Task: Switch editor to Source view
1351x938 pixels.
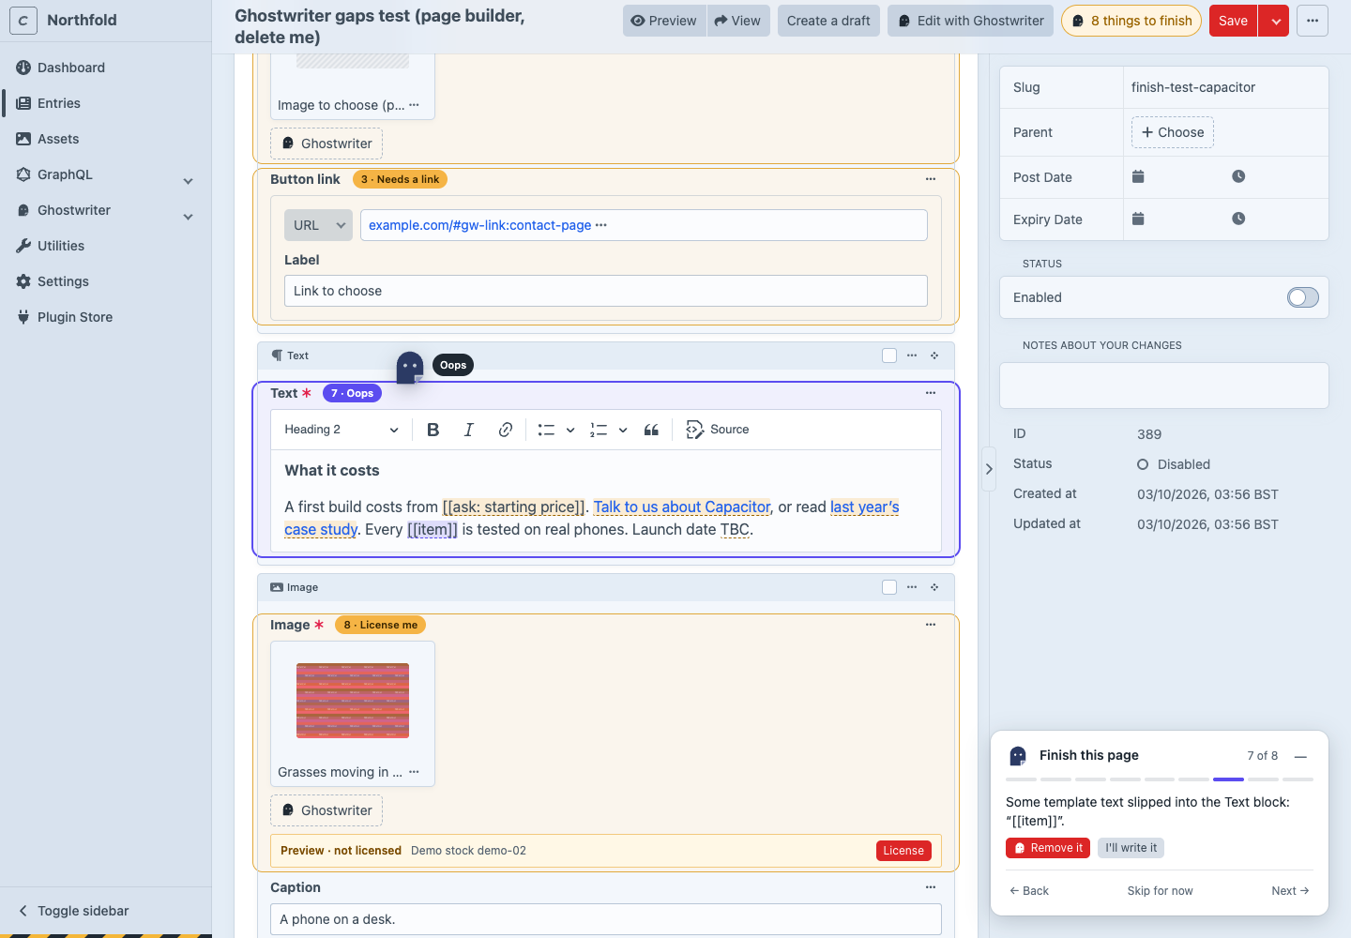Action: click(718, 430)
